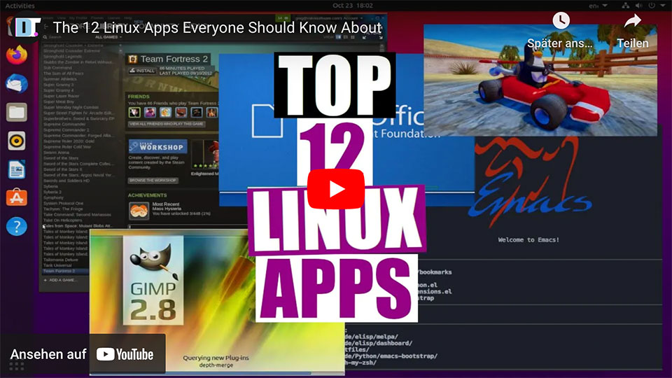Viewport: 672px width, 378px height.
Task: Click the first friend avatar in Steam
Action: coord(134,112)
